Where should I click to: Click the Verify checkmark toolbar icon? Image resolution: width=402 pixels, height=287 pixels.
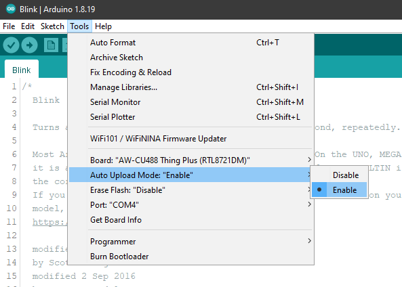(11, 45)
